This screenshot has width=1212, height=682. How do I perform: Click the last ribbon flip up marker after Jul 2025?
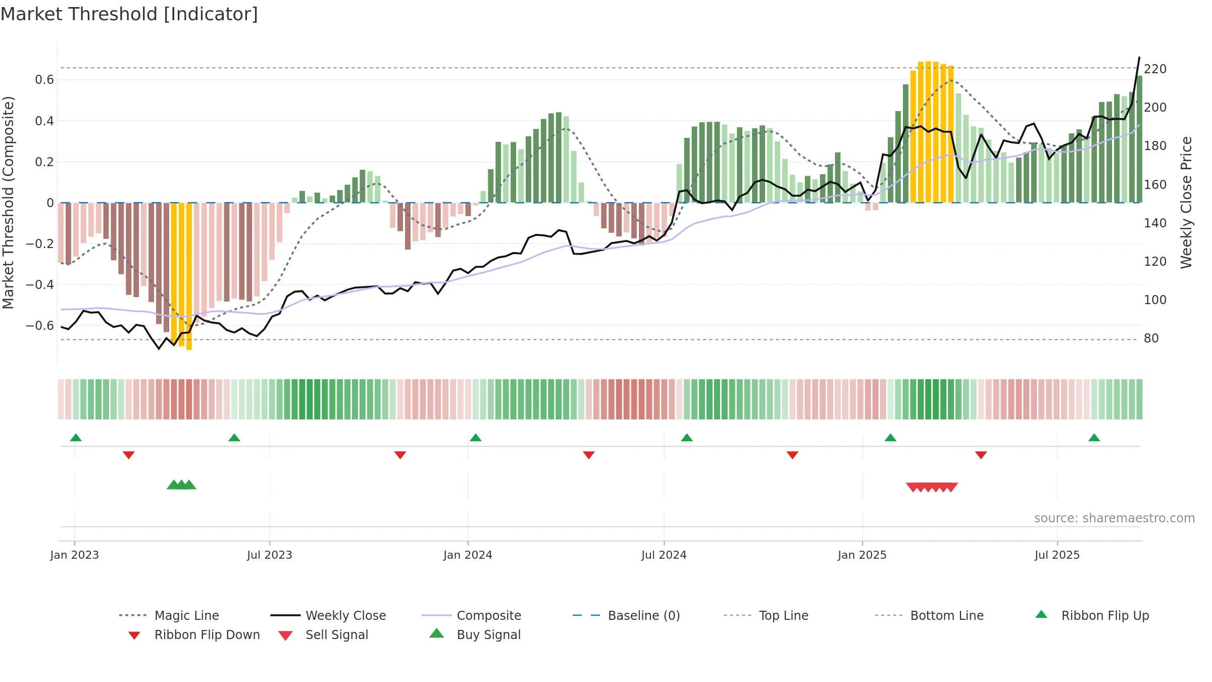pos(1094,437)
